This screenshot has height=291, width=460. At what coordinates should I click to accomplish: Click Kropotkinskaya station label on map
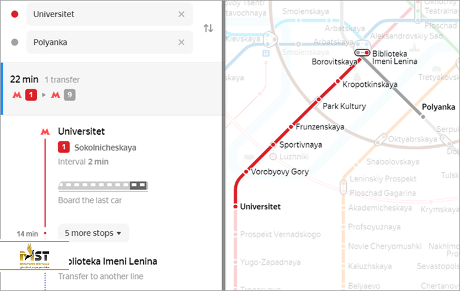(x=370, y=85)
